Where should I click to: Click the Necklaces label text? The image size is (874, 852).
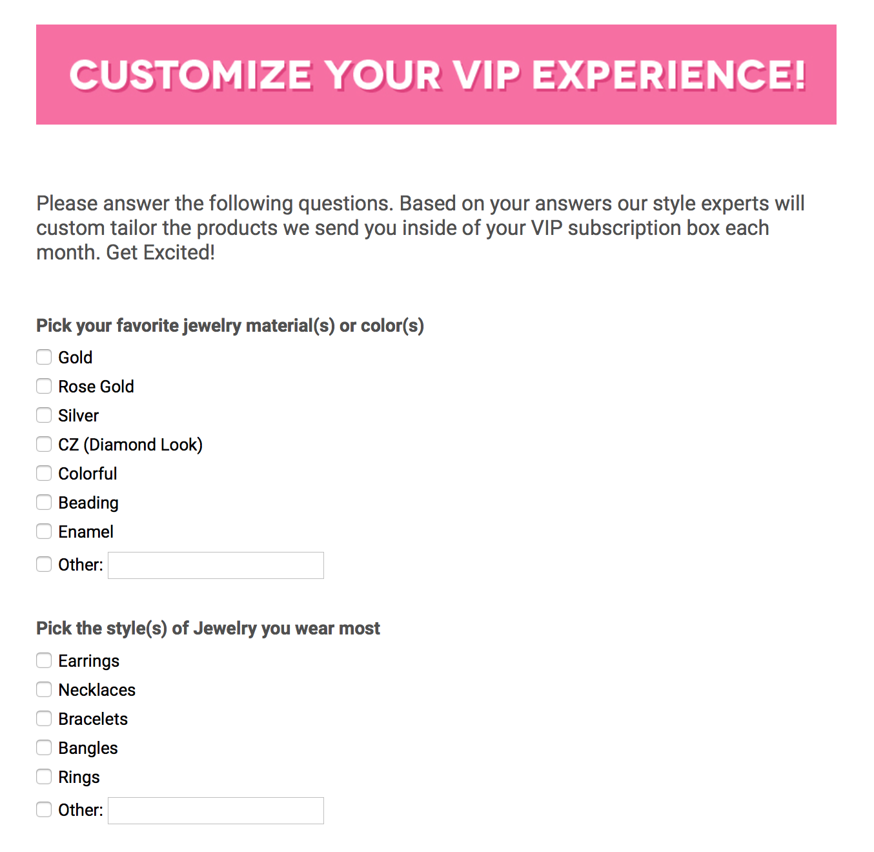[97, 690]
